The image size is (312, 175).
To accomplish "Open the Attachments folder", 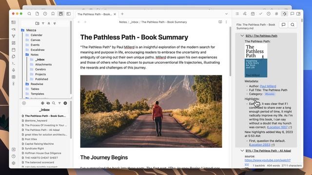I will coord(43,65).
